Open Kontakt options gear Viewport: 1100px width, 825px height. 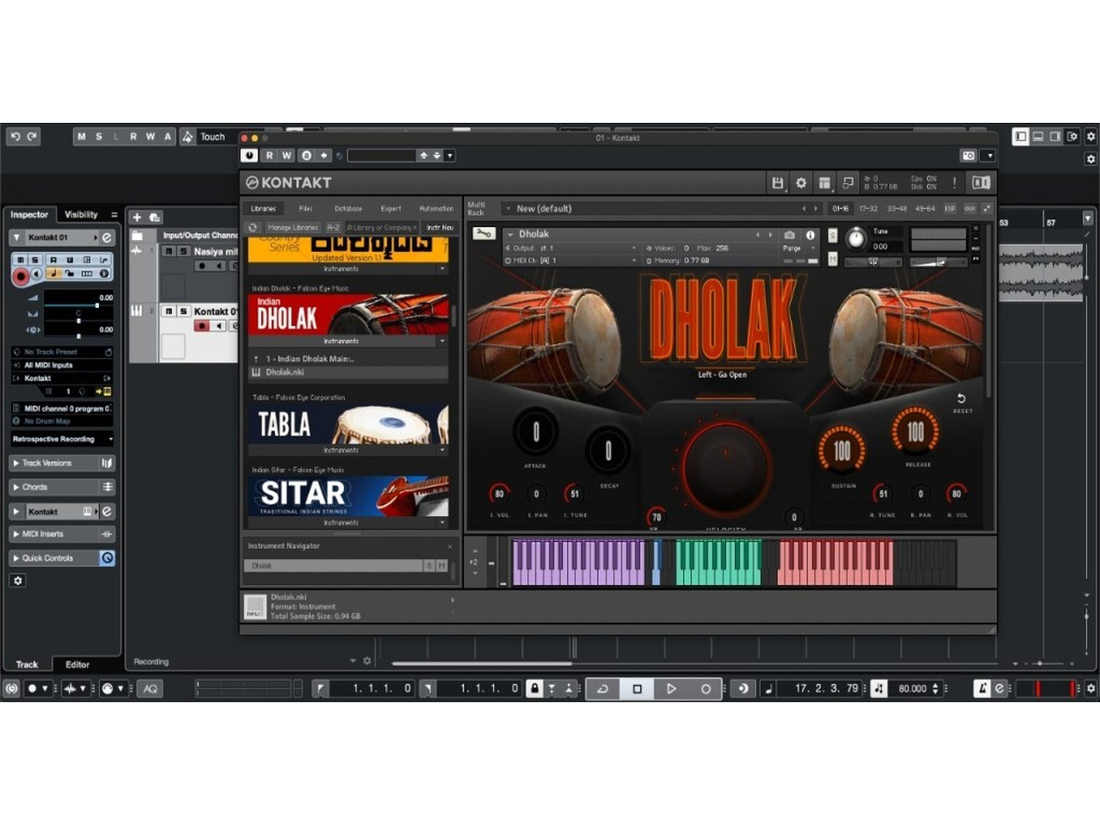(801, 182)
